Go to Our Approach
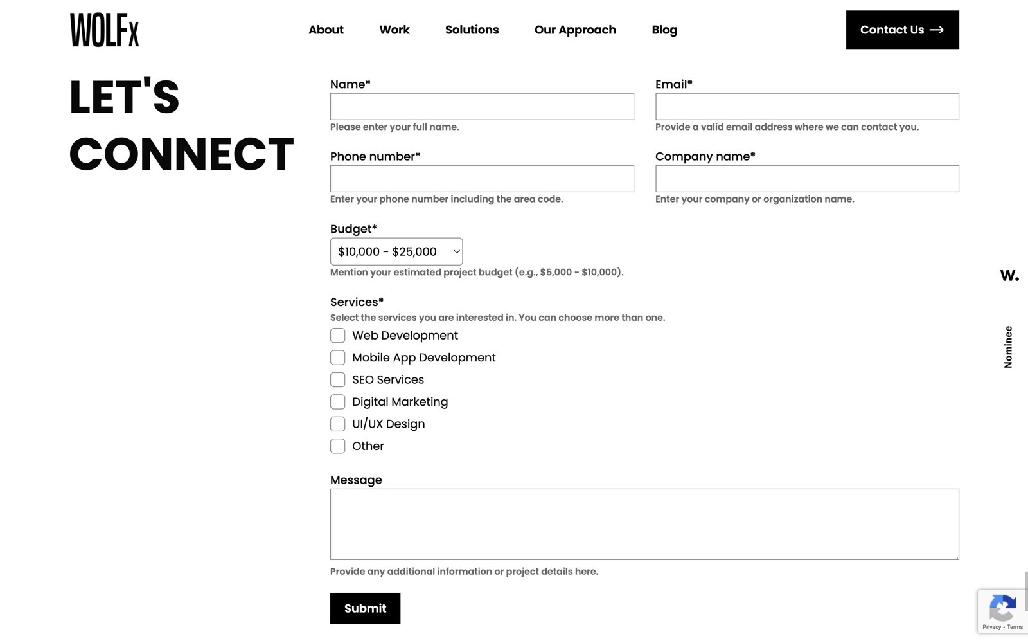This screenshot has width=1028, height=643. click(x=574, y=30)
